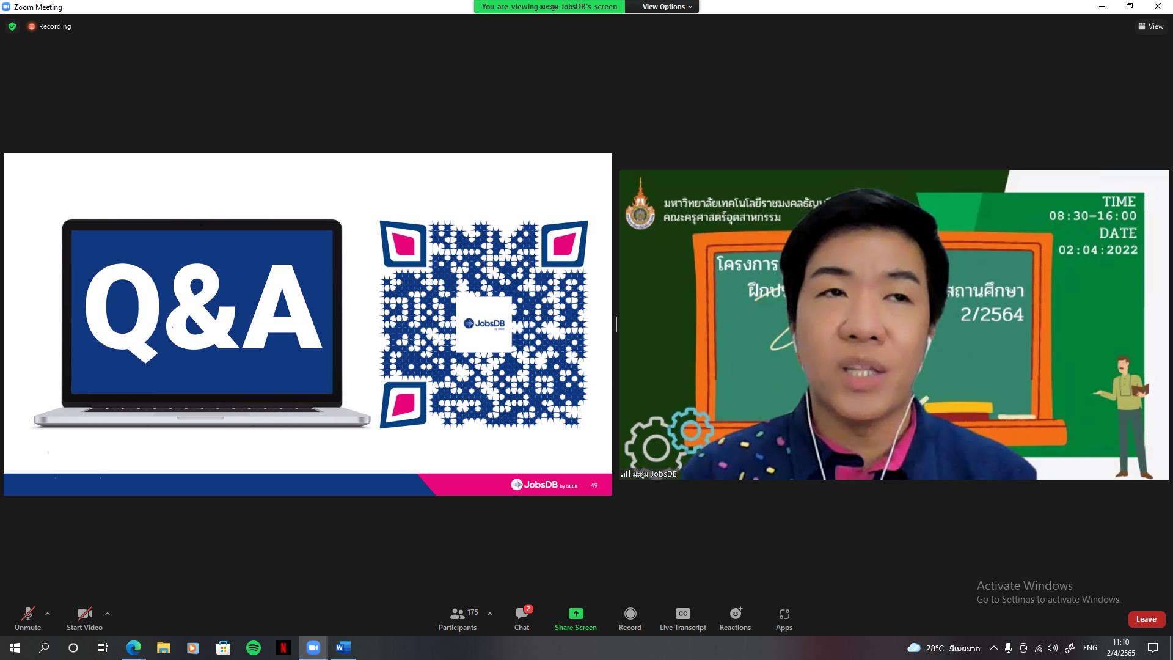This screenshot has height=660, width=1173.
Task: Open audio settings arrow next to Unmute
Action: click(48, 614)
